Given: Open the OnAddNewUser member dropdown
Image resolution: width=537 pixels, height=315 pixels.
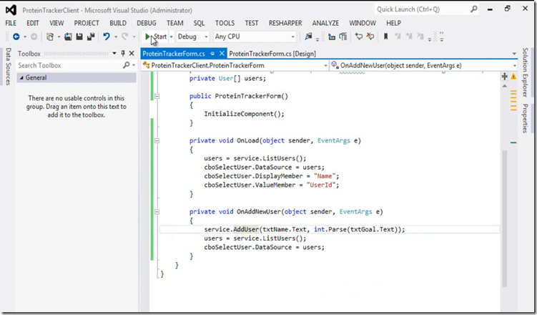Looking at the screenshot, I should pyautogui.click(x=423, y=65).
